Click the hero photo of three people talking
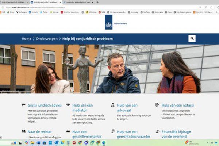The width and height of the screenshot is (219, 146). (x=109, y=69)
